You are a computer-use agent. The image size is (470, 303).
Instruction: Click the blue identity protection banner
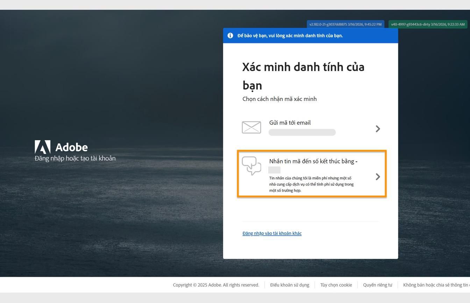[311, 35]
